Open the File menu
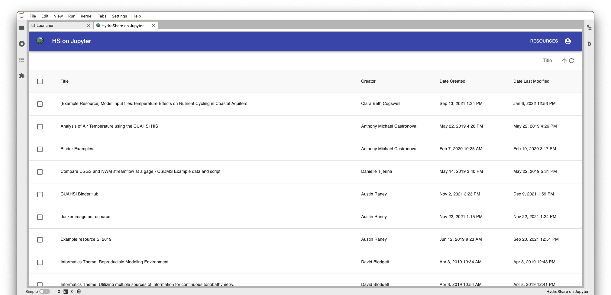The width and height of the screenshot is (611, 295). (33, 16)
